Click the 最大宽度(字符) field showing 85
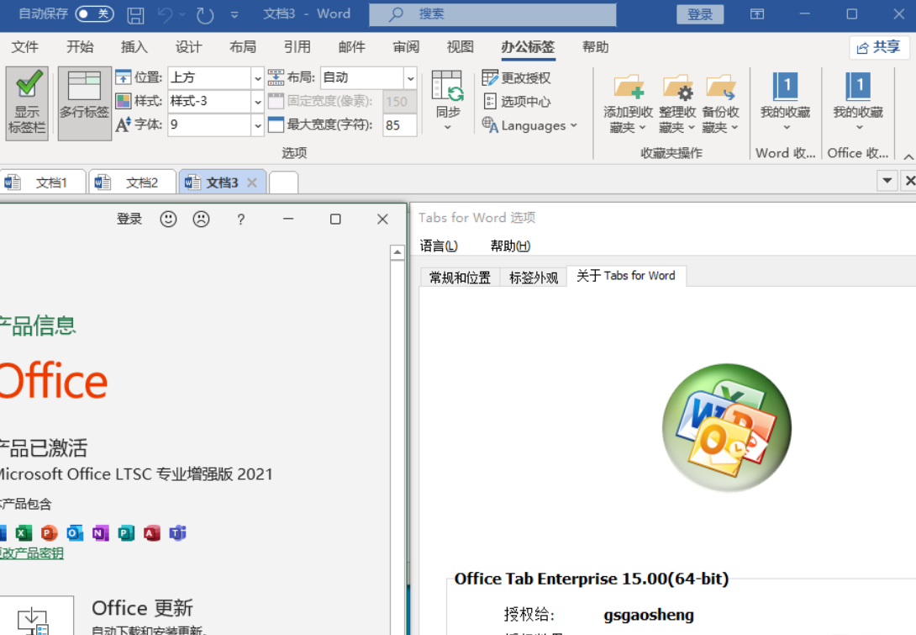 (399, 125)
